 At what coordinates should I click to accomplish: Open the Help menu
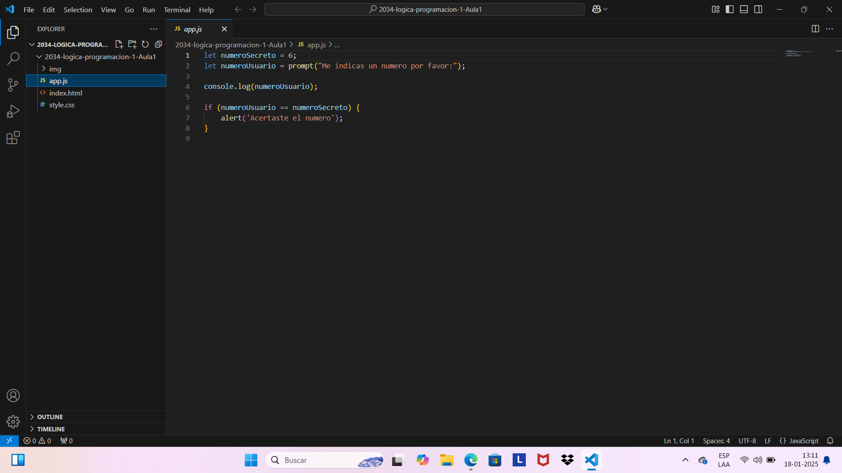[x=206, y=10]
